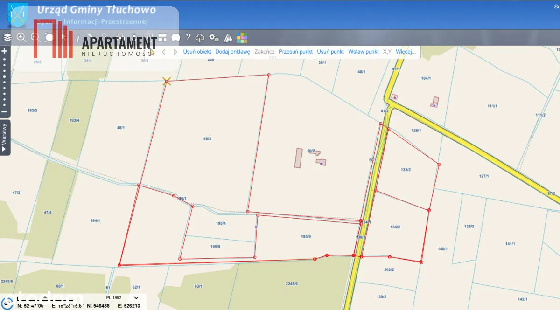Screen dimensions: 560x310
Task: Click the speech bubble annotation icon
Action: 175,38
